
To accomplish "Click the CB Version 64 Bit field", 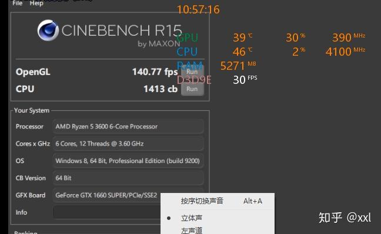I will [128, 178].
